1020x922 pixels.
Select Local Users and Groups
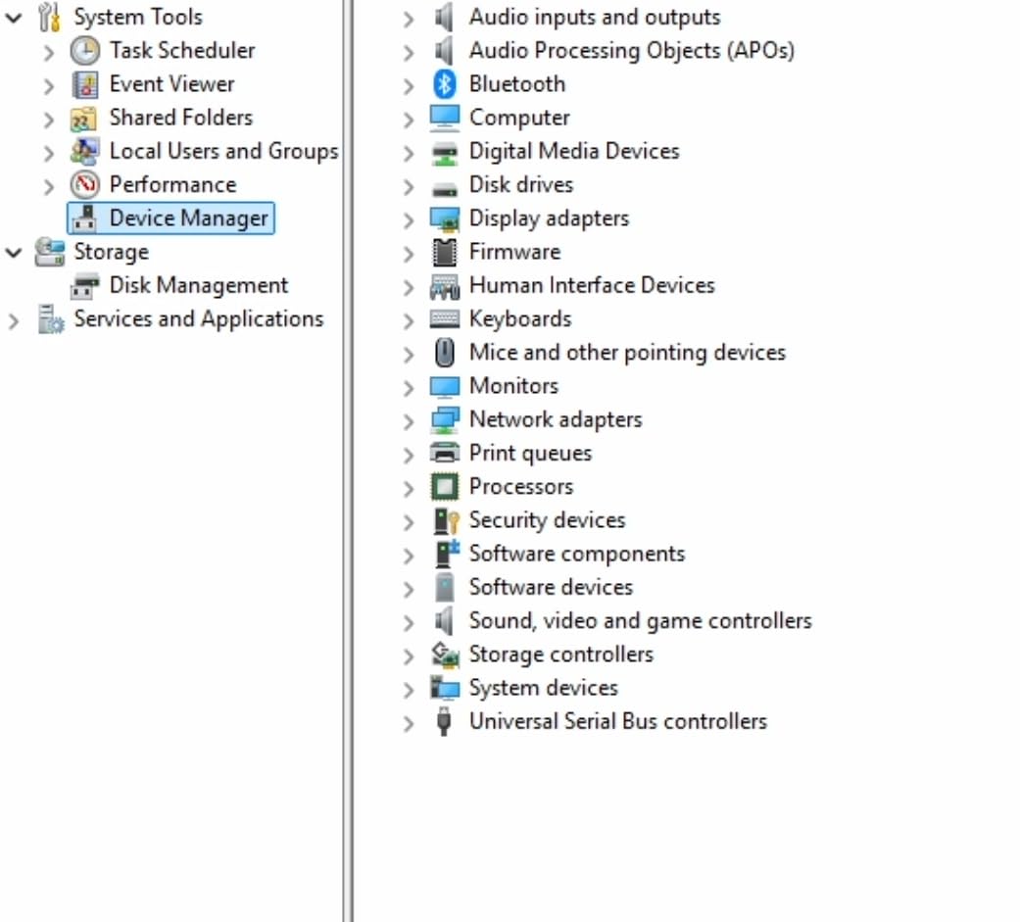click(223, 151)
